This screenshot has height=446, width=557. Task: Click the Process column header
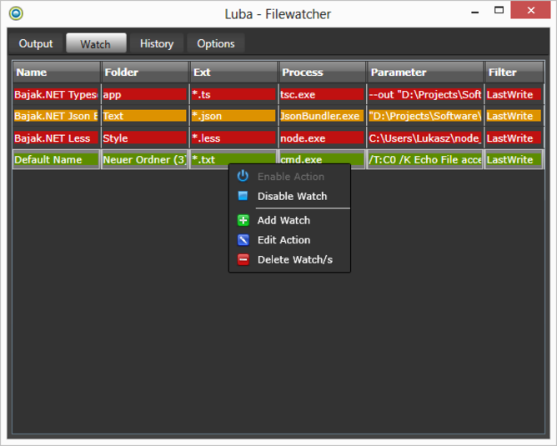click(322, 73)
